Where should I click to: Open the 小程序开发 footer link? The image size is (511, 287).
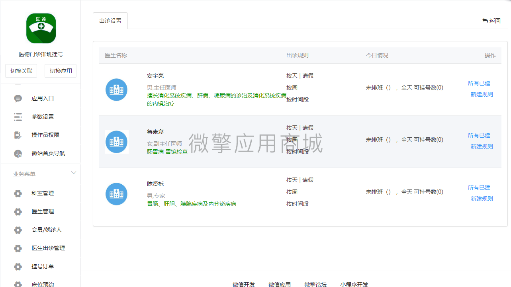pyautogui.click(x=354, y=284)
